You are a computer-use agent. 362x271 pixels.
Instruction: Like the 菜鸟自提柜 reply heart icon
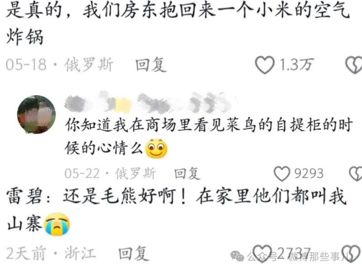(282, 174)
